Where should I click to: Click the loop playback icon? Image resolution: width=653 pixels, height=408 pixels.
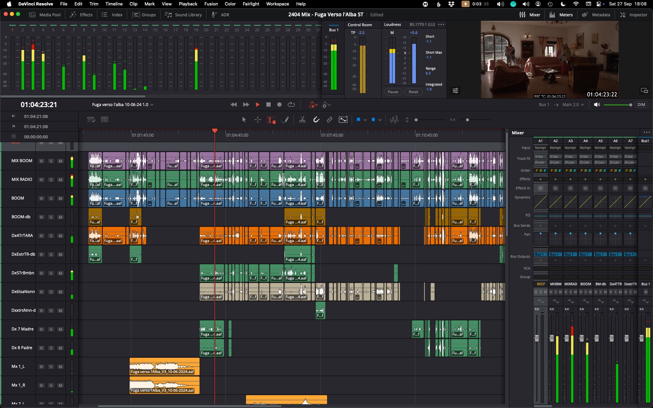coord(291,105)
